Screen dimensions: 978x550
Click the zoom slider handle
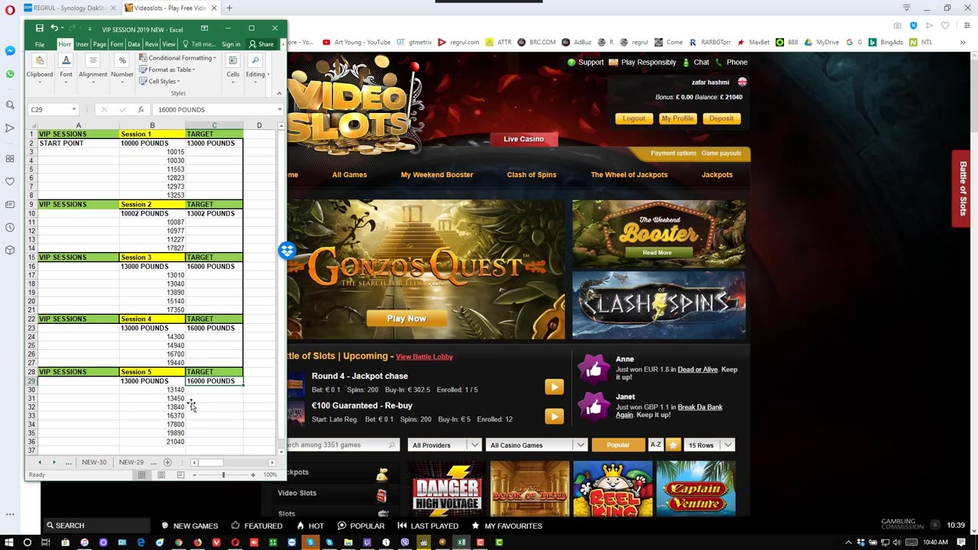(x=223, y=475)
